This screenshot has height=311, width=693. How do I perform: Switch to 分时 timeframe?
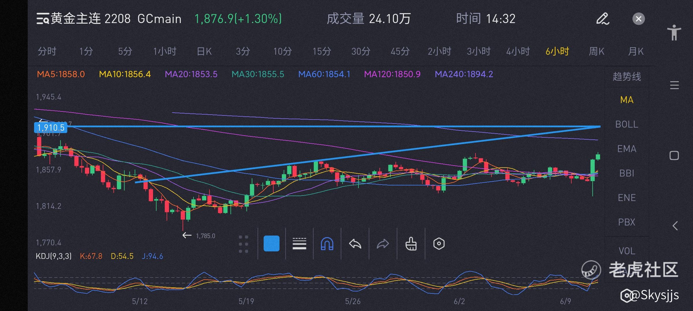47,52
